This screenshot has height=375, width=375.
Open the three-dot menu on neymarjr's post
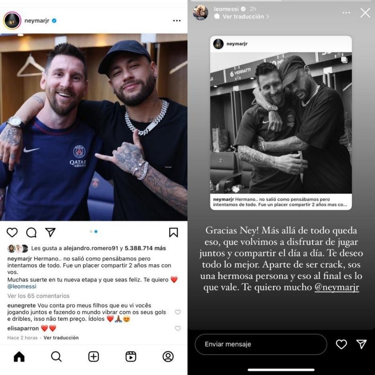(177, 21)
